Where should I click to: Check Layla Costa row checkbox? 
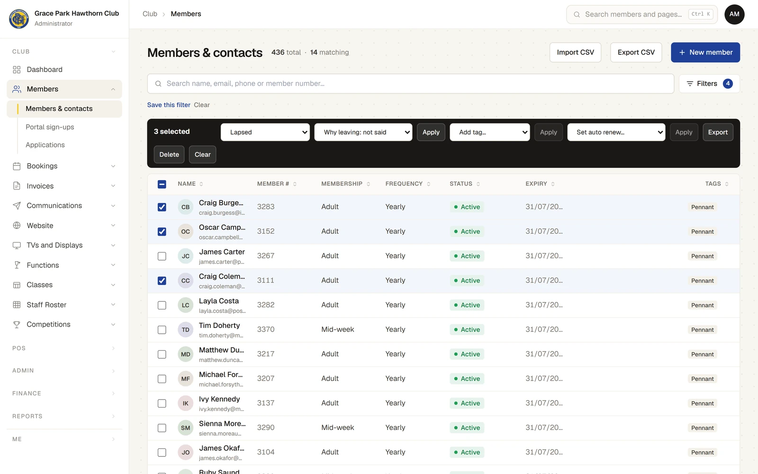point(162,305)
